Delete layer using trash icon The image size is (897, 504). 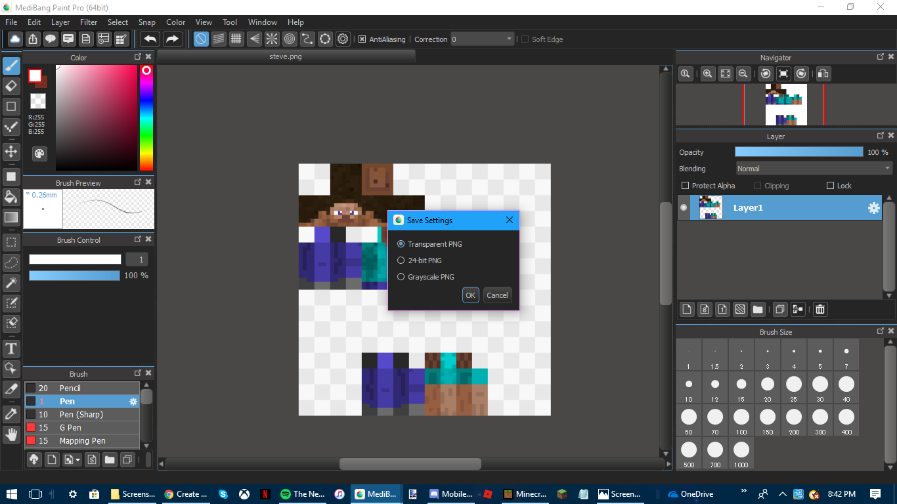tap(820, 309)
